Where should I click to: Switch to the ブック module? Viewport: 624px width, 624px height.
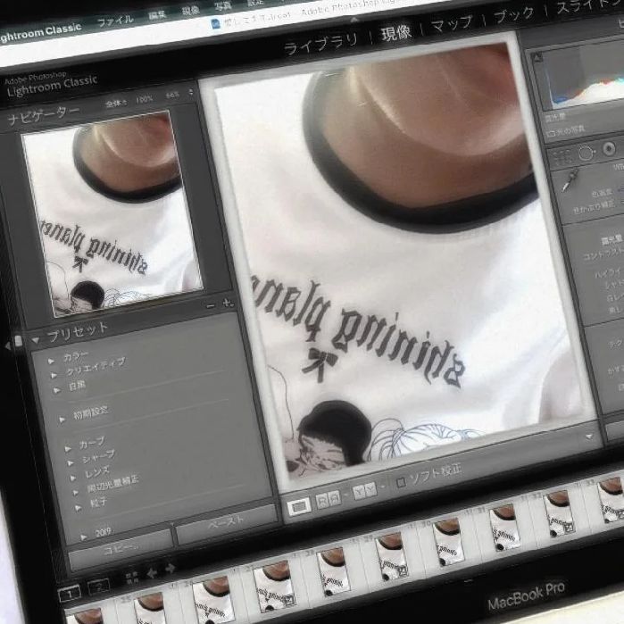[x=513, y=15]
